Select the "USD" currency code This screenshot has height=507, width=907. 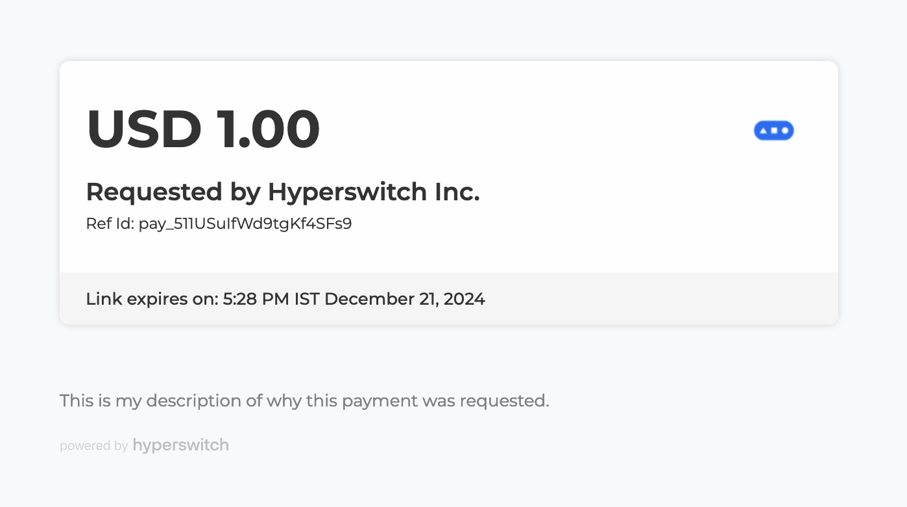[x=143, y=129]
